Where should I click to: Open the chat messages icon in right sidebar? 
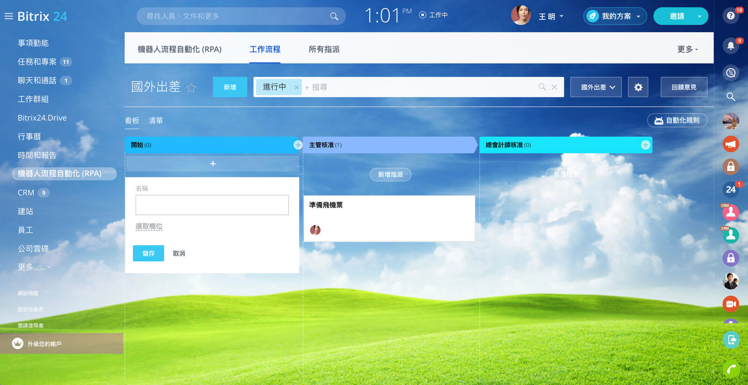tap(731, 73)
